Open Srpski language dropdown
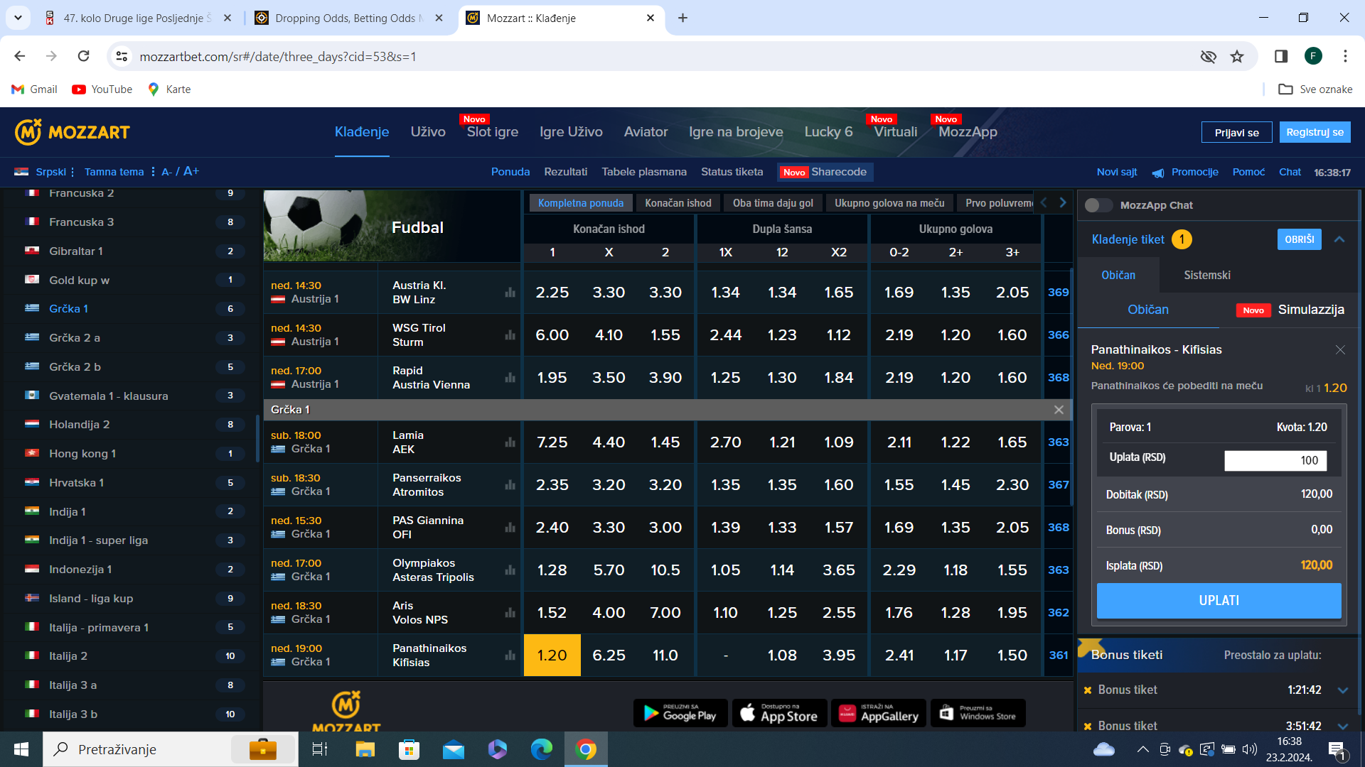Viewport: 1365px width, 767px height. click(x=50, y=172)
